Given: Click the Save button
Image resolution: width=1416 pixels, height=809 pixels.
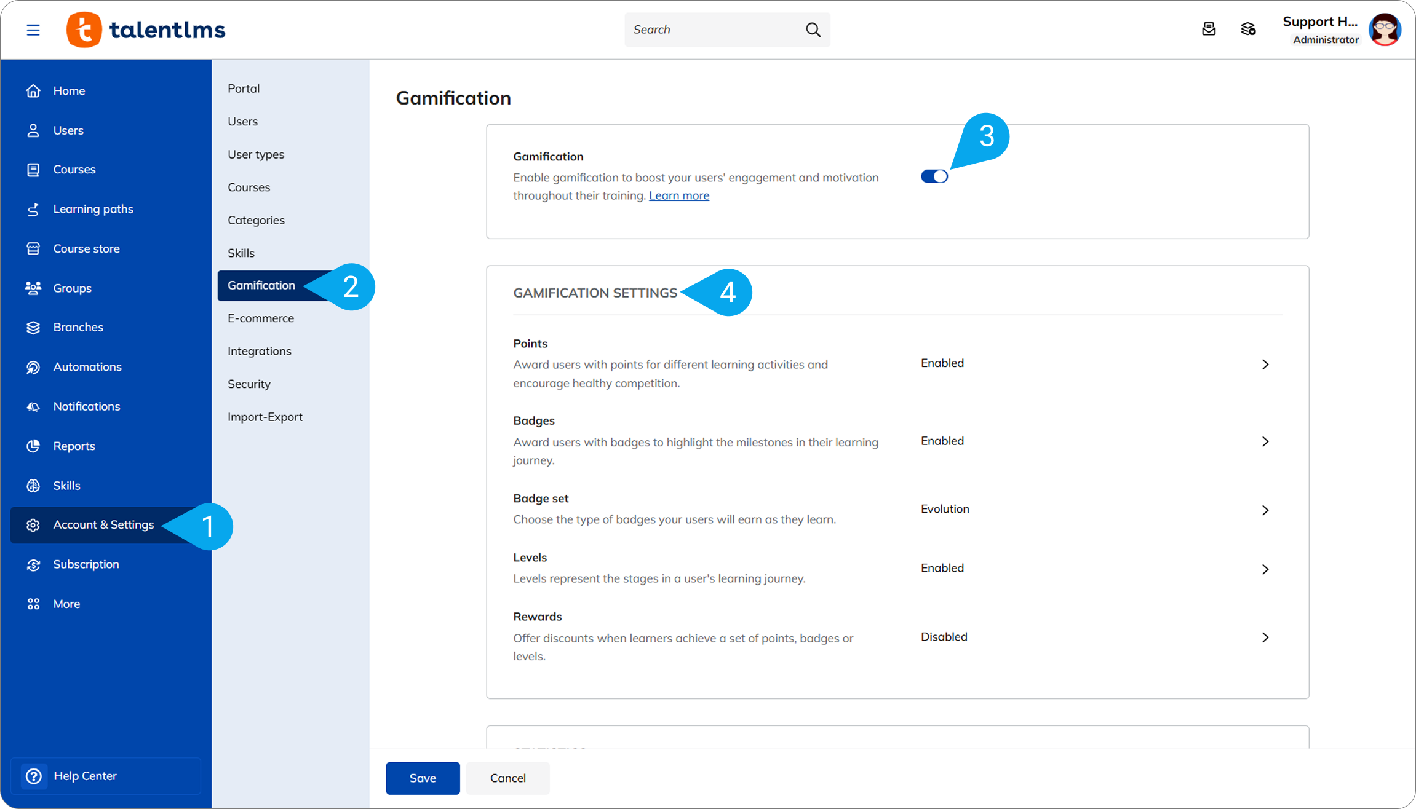Looking at the screenshot, I should (423, 778).
